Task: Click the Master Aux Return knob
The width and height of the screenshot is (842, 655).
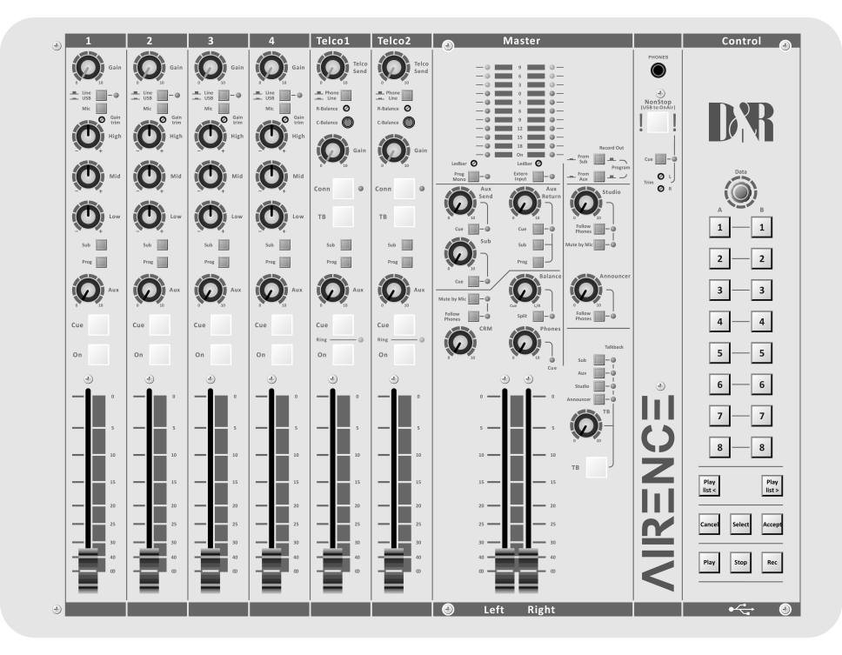Action: (x=525, y=203)
